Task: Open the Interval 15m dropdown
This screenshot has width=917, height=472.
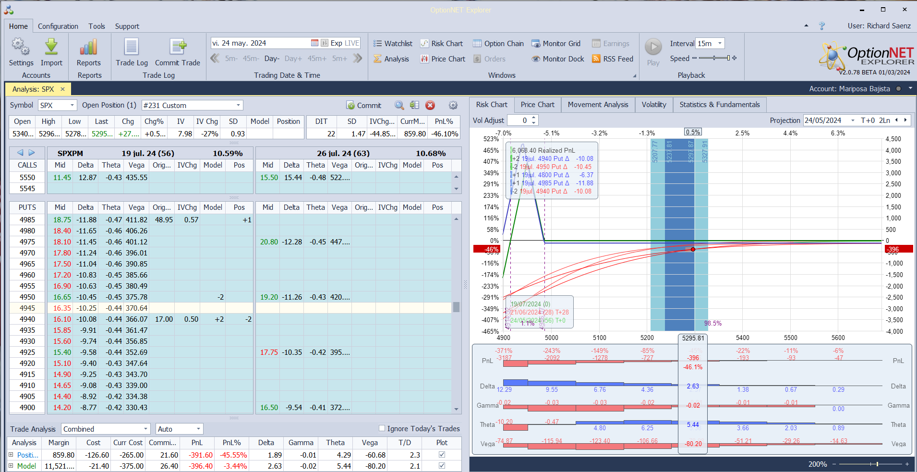Action: [x=720, y=43]
